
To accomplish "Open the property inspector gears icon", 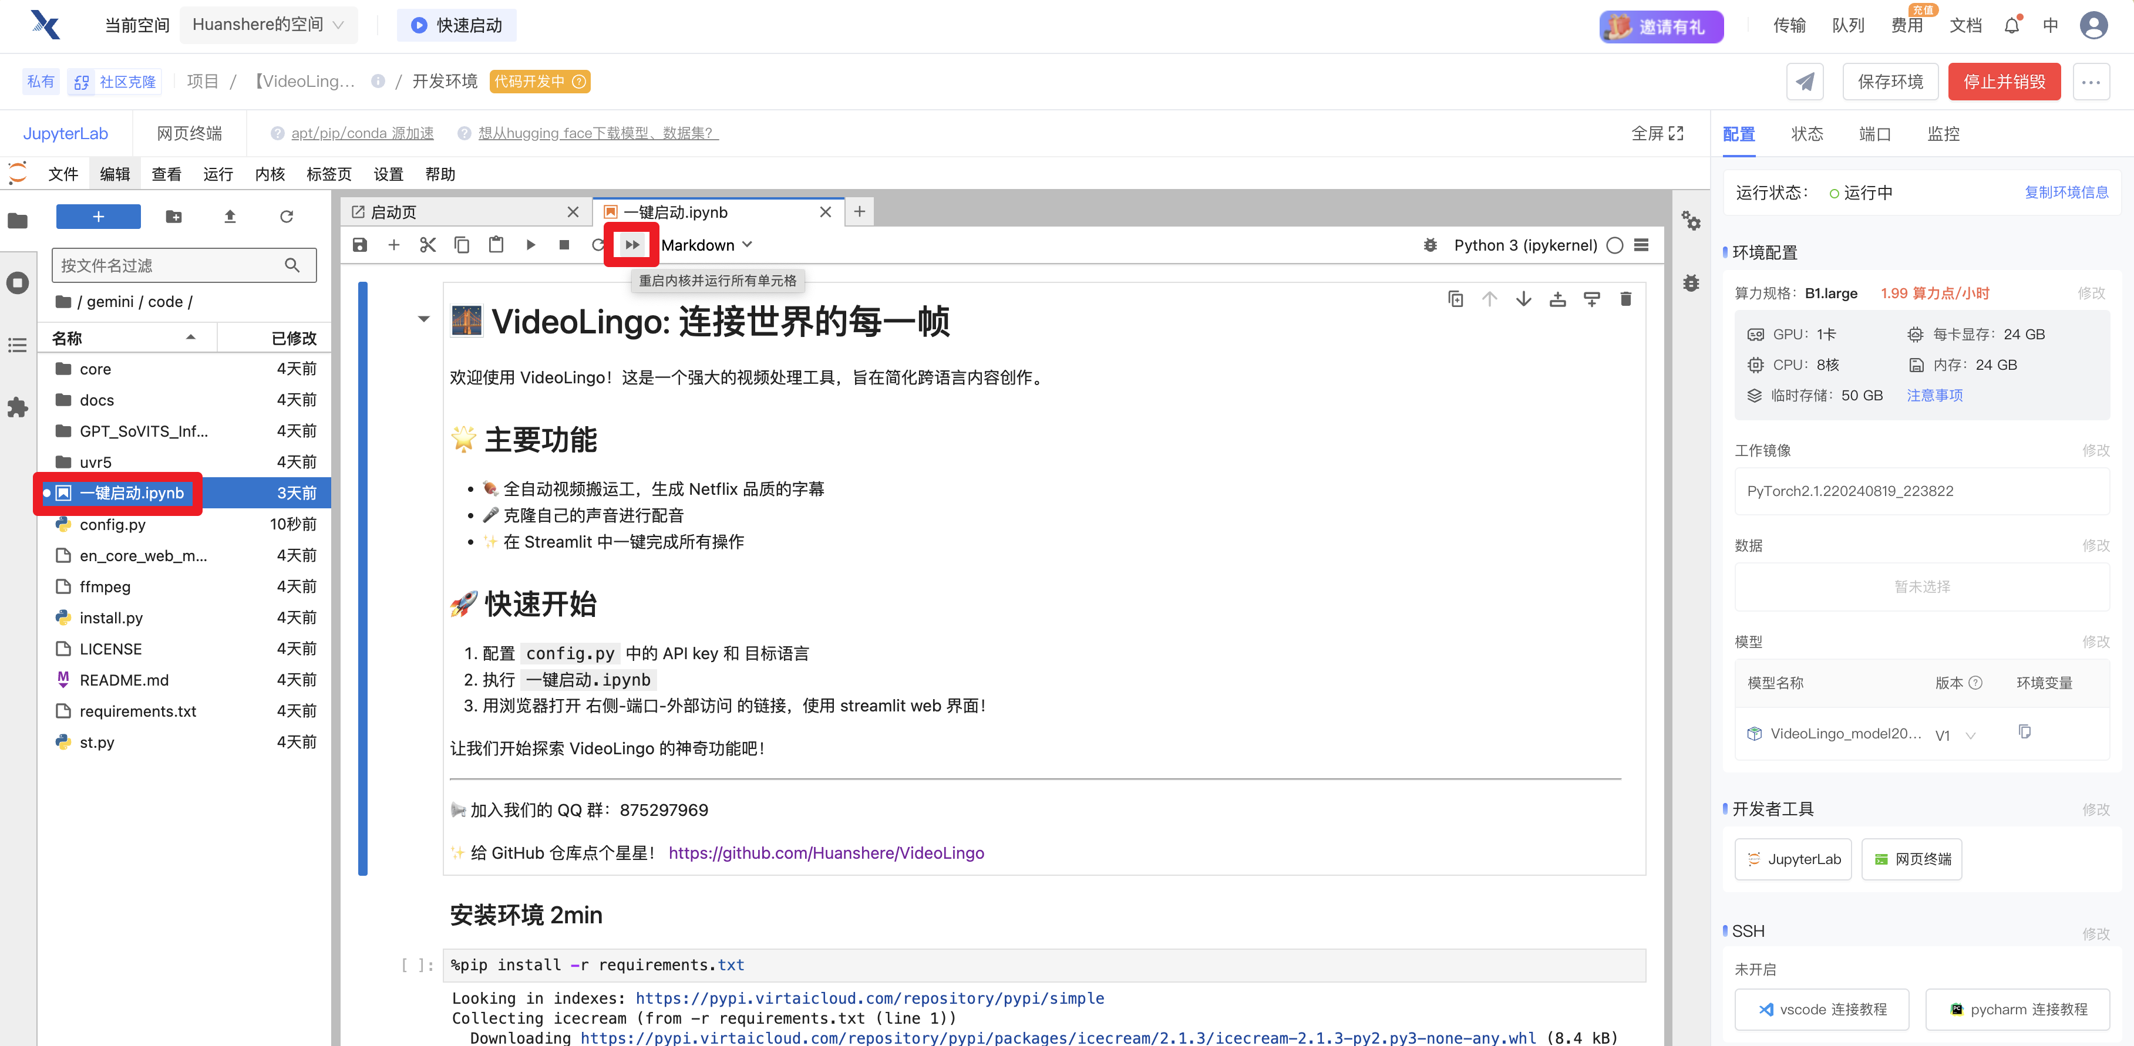I will click(x=1691, y=220).
